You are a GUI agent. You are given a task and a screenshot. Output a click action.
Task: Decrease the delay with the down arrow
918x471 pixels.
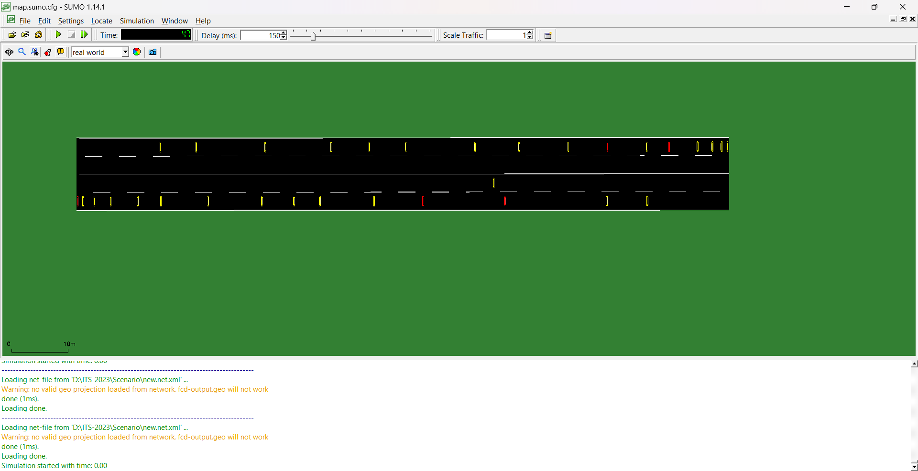coord(284,38)
